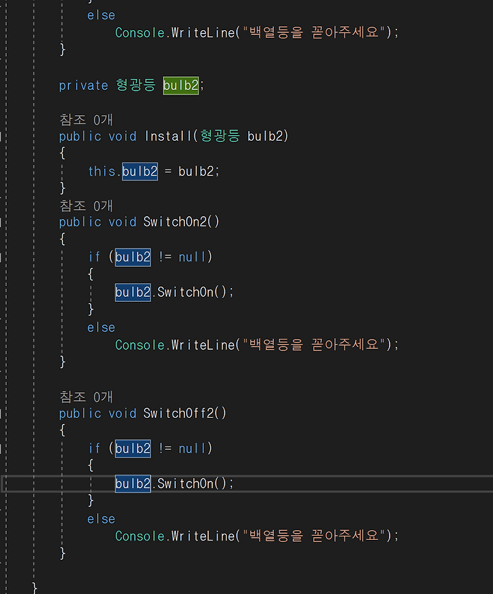The height and width of the screenshot is (594, 493).
Task: Click 'else' keyword at the top of the editor
Action: click(x=101, y=15)
